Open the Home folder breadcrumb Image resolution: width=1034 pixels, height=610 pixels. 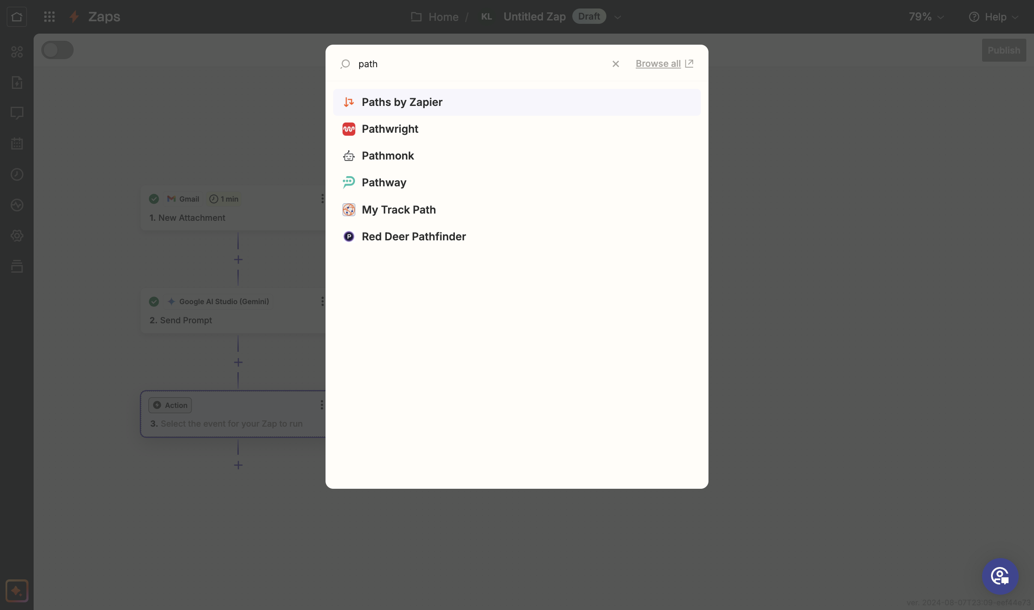434,17
